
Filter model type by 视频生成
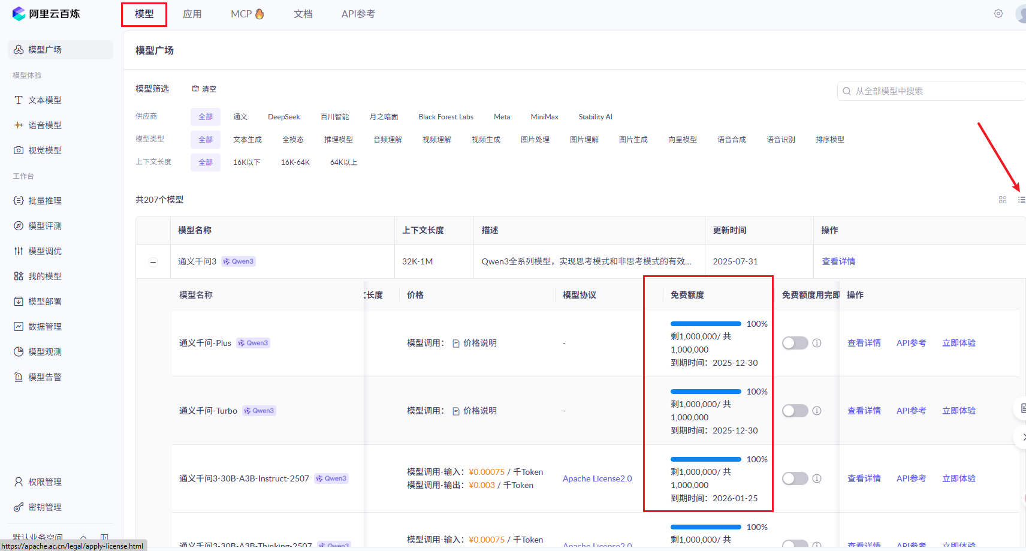point(486,140)
